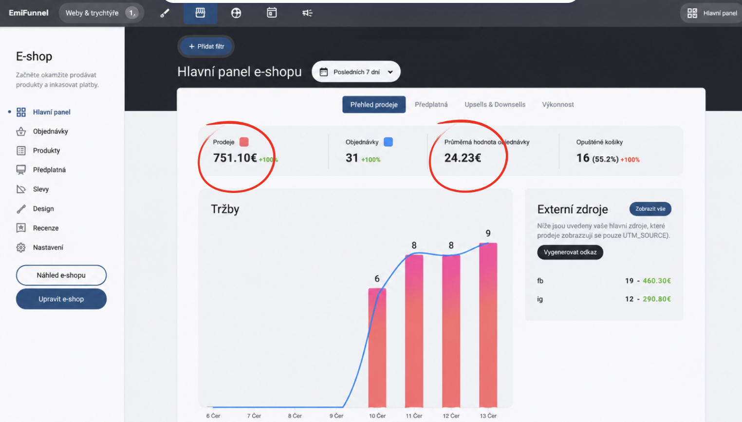The image size is (742, 422).
Task: Toggle the red Prodeje series swatch
Action: point(244,142)
